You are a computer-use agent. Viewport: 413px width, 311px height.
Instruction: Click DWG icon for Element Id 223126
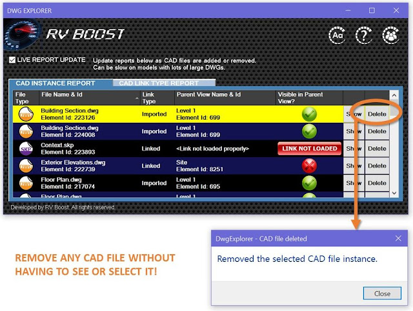(26, 114)
